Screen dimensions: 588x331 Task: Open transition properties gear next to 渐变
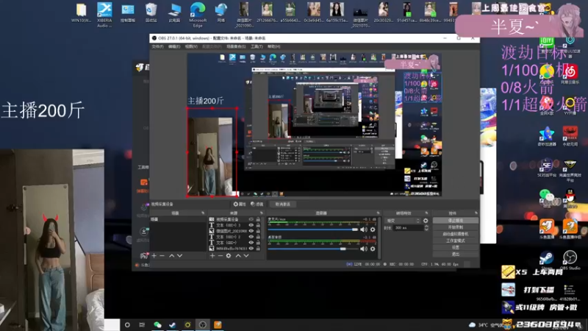426,221
